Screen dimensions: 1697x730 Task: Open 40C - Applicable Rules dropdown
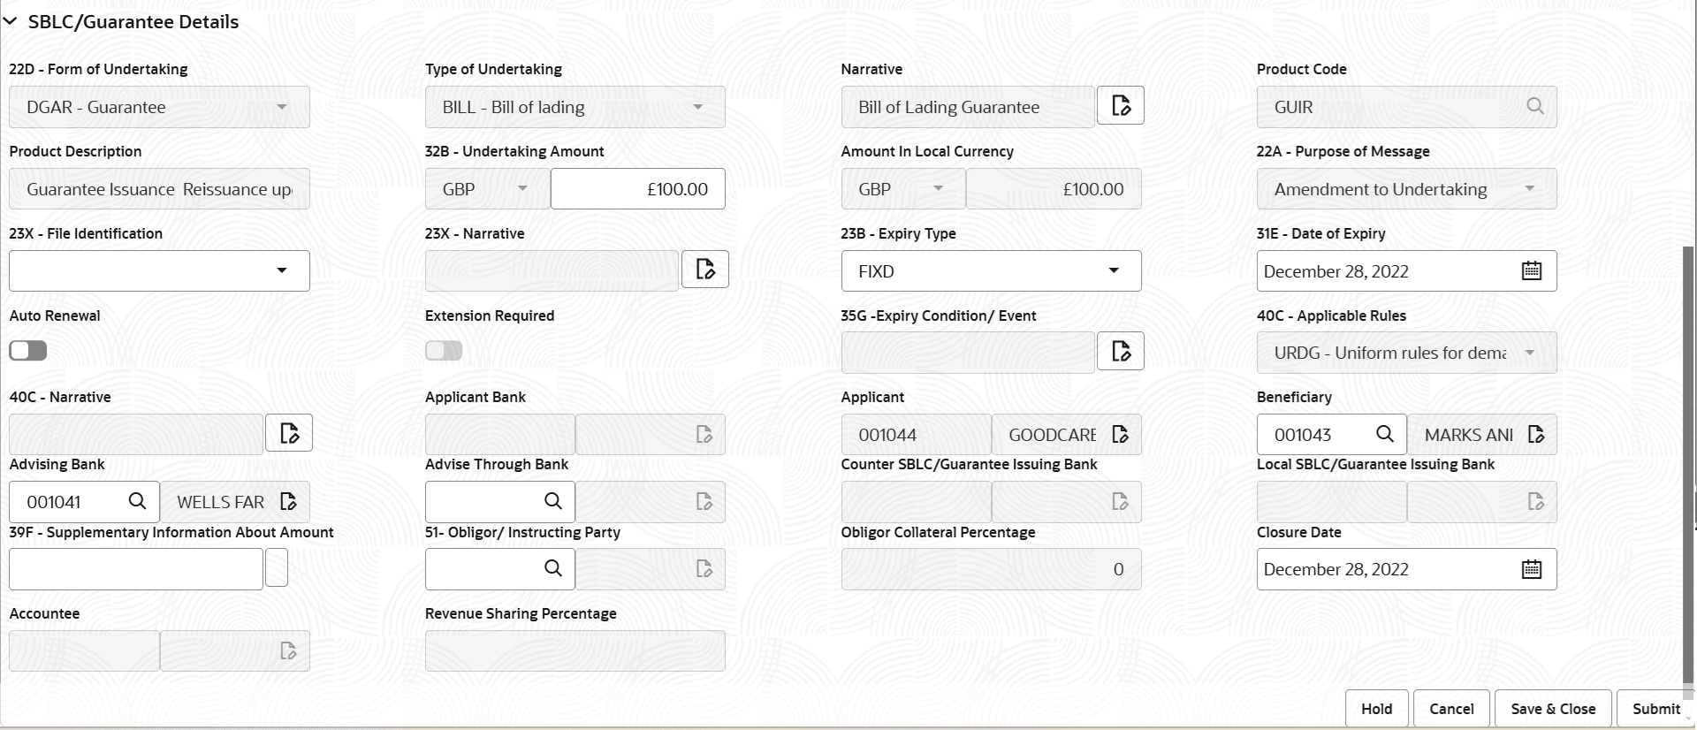(x=1407, y=353)
